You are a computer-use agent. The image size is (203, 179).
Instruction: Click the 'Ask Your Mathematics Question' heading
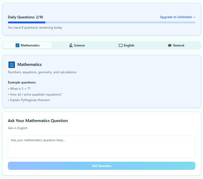(x=38, y=121)
